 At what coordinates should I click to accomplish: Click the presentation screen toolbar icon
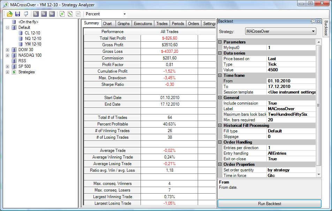(26, 14)
